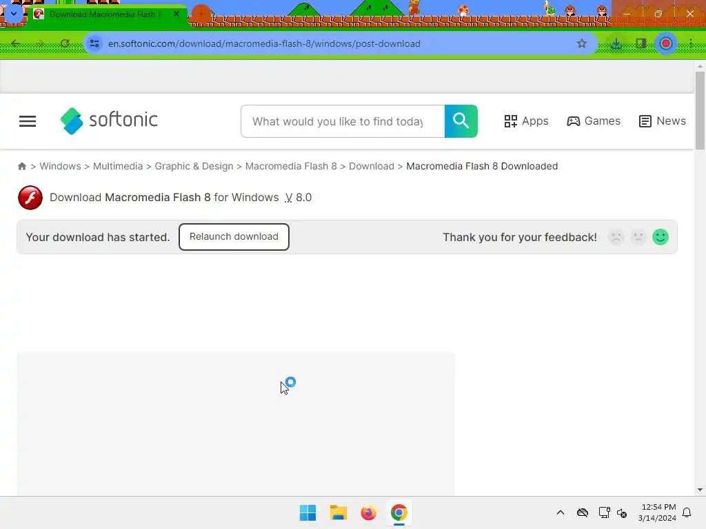
Task: Open the Download breadcrumb link
Action: pyautogui.click(x=372, y=166)
